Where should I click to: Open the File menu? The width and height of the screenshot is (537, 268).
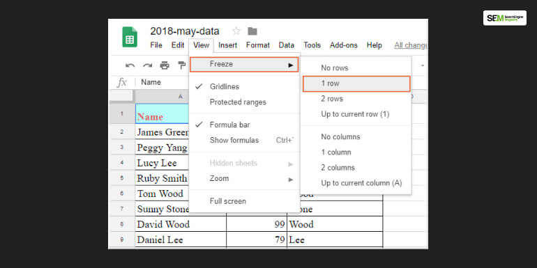(156, 45)
